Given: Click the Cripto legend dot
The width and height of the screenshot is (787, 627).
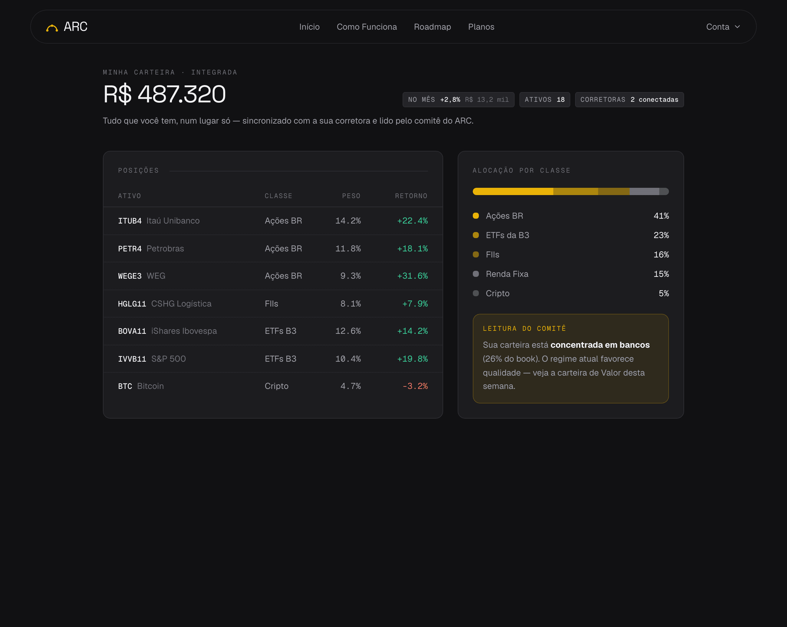Looking at the screenshot, I should pyautogui.click(x=476, y=293).
